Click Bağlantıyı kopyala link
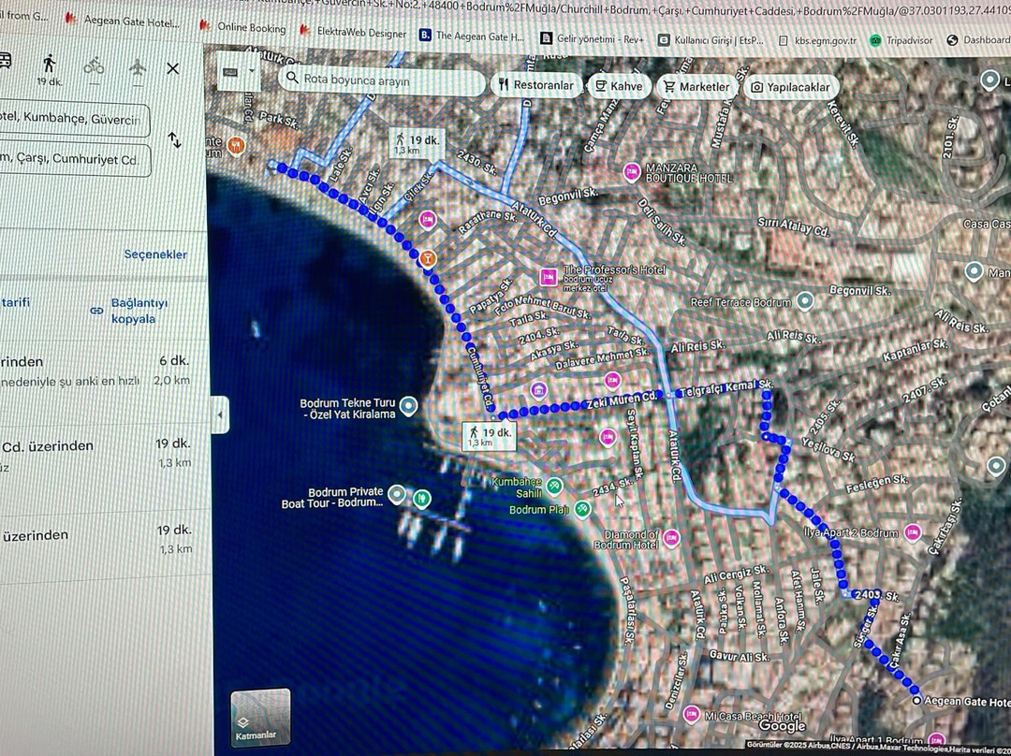Image resolution: width=1011 pixels, height=756 pixels. 131,311
